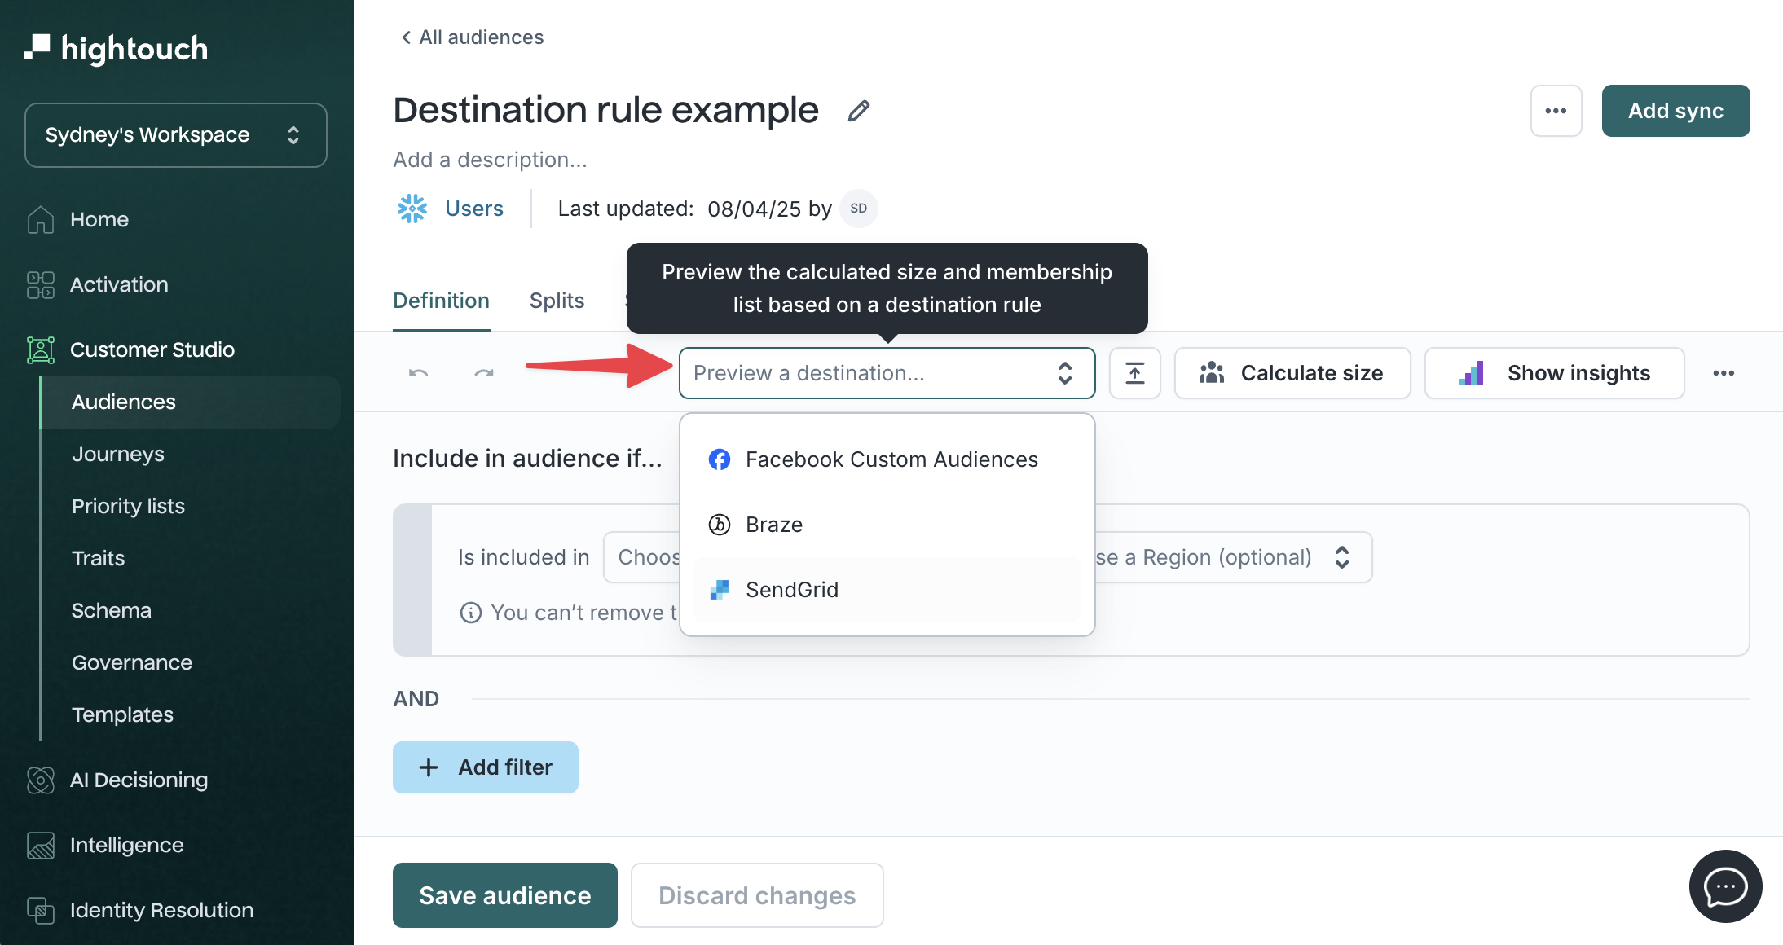Screen dimensions: 1783x945
Task: Open Journeys page
Action: tap(118, 454)
